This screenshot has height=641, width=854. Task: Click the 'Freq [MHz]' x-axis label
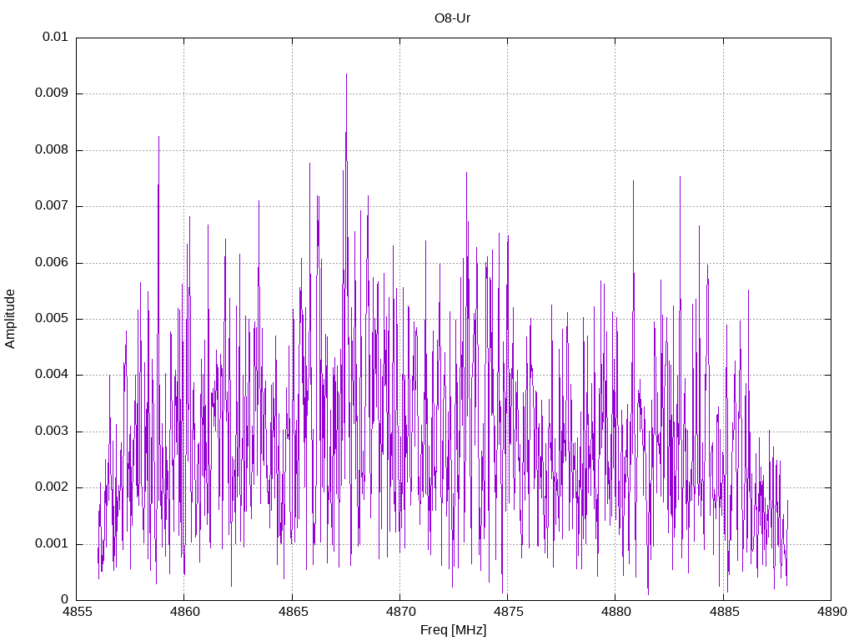(x=453, y=630)
